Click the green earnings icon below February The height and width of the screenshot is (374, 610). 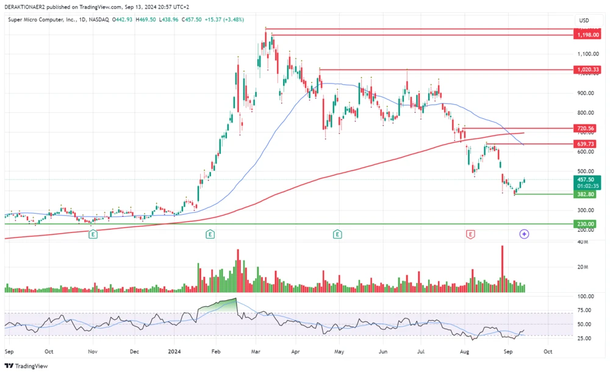pos(210,234)
